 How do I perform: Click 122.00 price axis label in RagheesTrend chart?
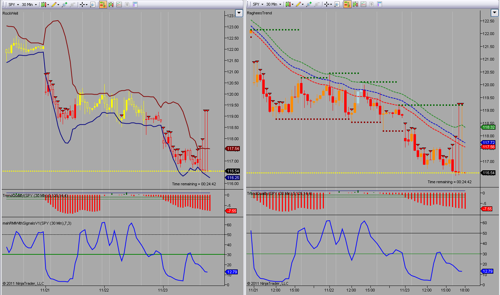[x=488, y=34]
